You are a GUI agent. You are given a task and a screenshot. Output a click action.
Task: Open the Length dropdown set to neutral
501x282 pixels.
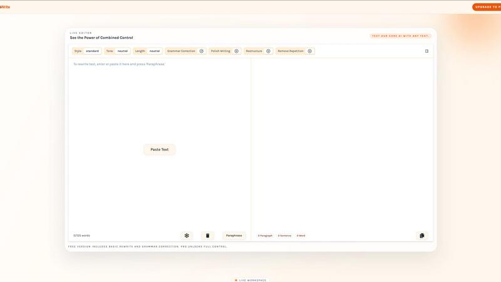(x=154, y=51)
